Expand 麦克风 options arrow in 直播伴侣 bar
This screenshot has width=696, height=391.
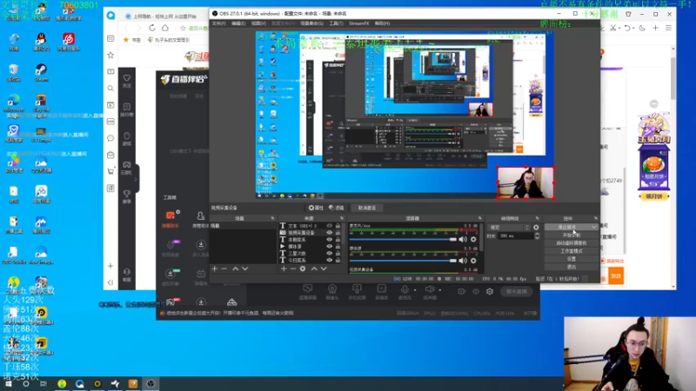tap(415, 290)
